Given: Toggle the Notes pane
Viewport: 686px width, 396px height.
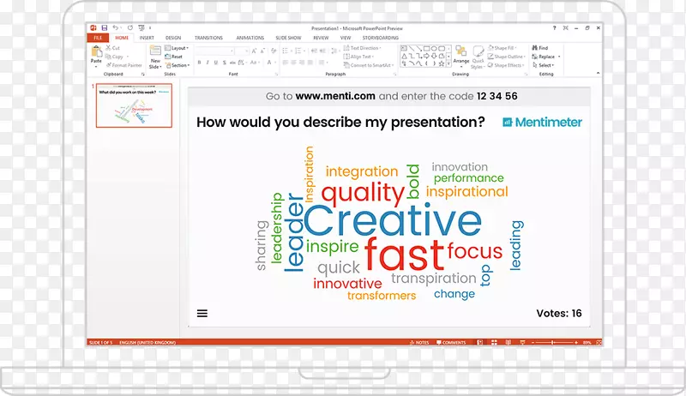Looking at the screenshot, I should click(x=419, y=342).
